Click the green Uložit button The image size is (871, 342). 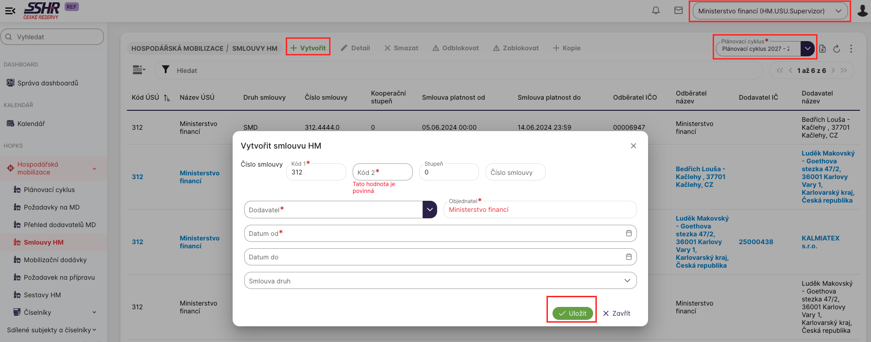pyautogui.click(x=572, y=313)
